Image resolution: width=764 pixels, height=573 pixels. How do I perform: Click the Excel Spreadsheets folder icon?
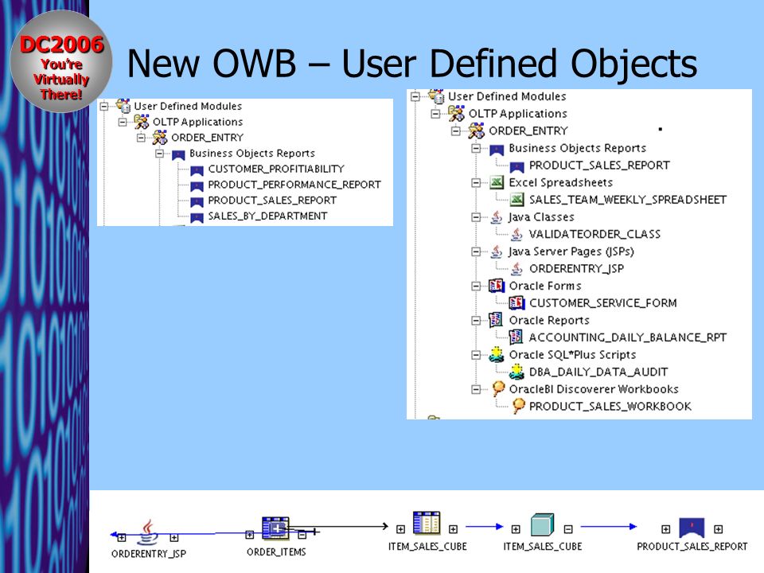497,182
